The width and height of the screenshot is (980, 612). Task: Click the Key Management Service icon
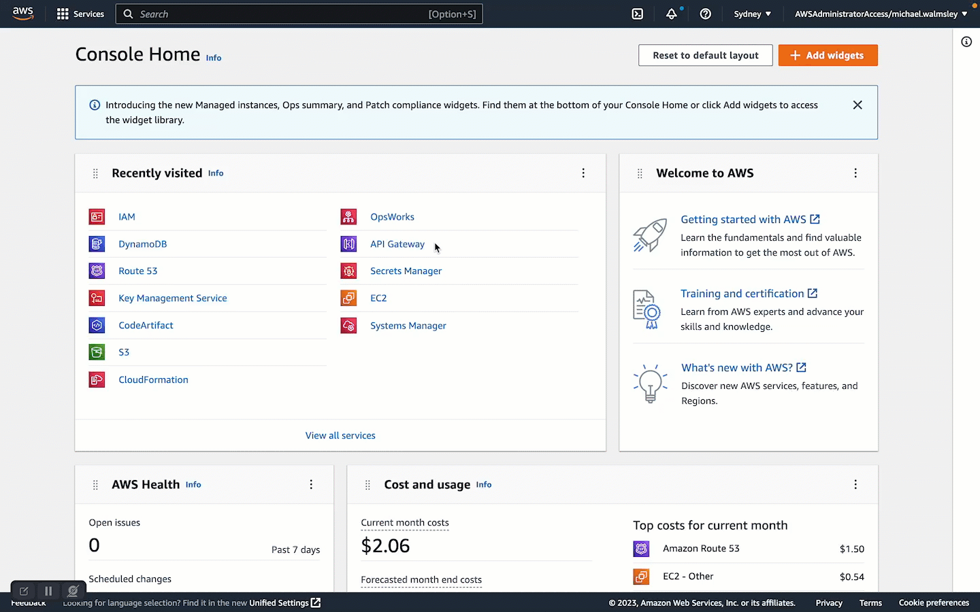coord(97,298)
